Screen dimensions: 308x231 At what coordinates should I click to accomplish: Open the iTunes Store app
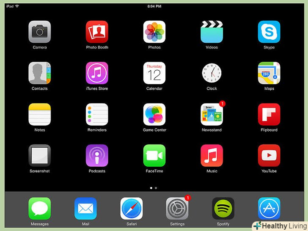click(x=97, y=73)
